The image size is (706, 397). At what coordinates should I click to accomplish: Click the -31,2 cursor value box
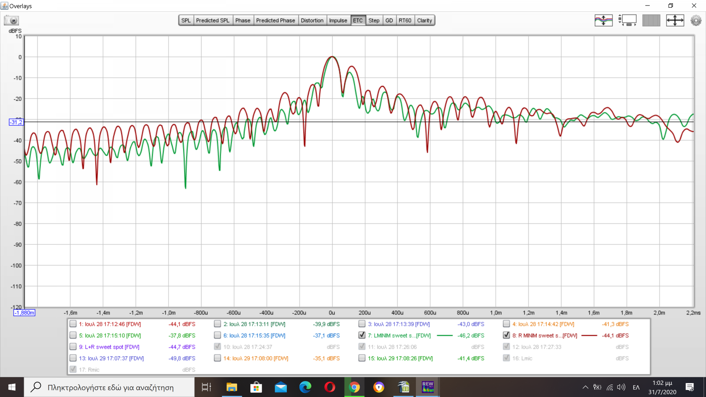16,122
